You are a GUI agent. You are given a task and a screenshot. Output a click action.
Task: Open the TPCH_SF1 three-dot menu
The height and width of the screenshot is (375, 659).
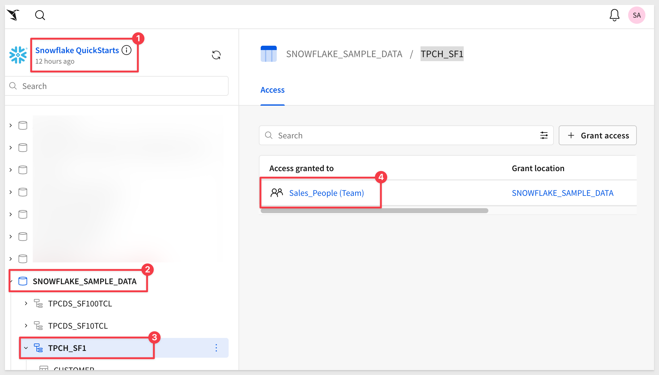coord(216,348)
